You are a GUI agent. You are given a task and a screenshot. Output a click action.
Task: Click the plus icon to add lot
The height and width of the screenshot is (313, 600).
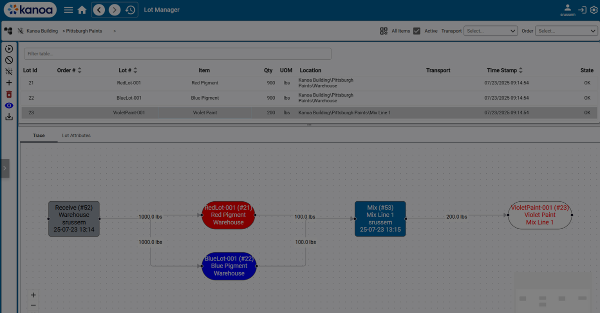click(8, 83)
